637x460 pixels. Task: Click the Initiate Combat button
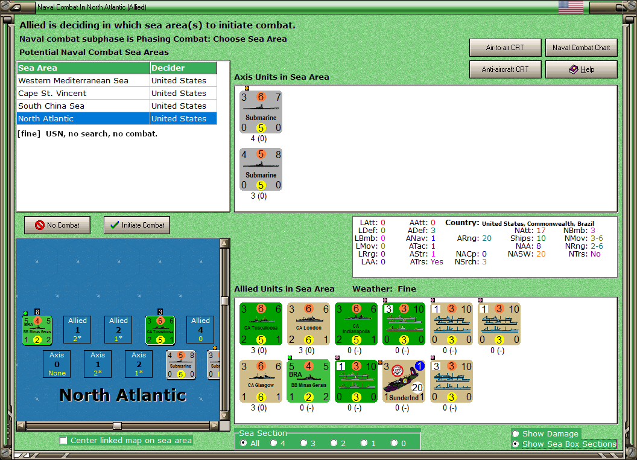[137, 225]
